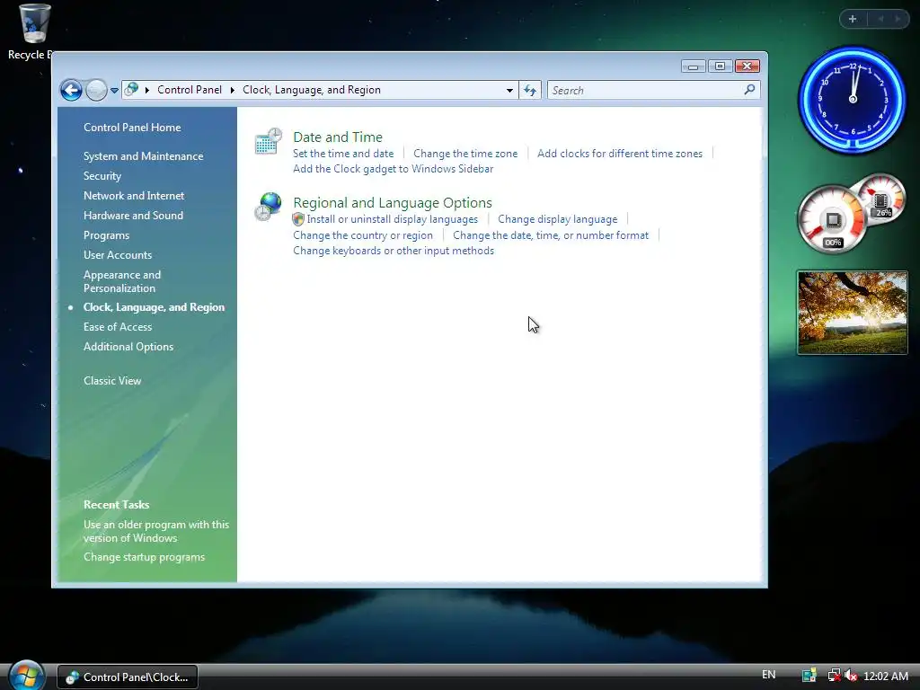
Task: Click Change display language
Action: click(x=557, y=219)
